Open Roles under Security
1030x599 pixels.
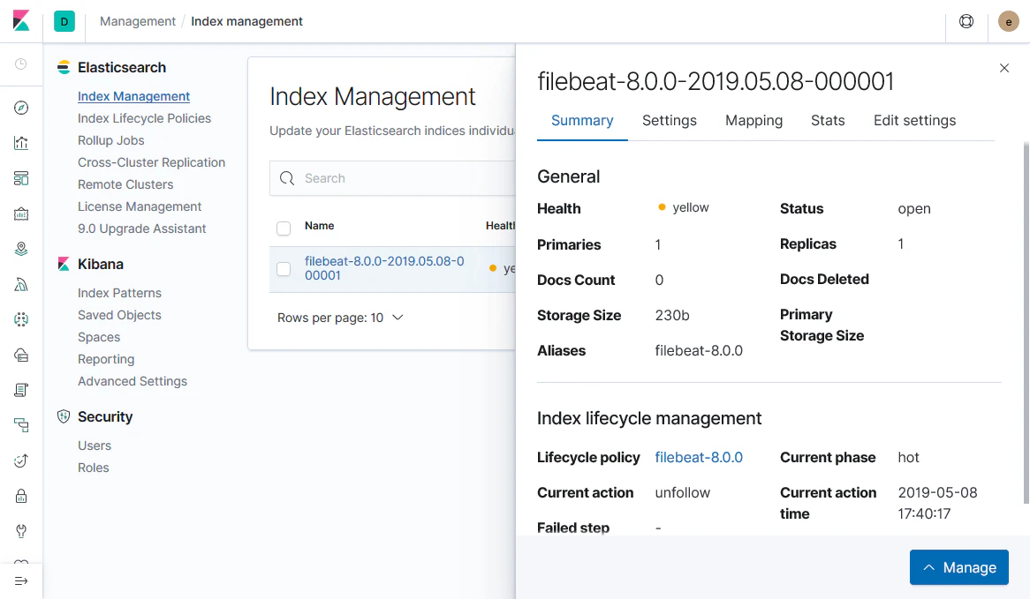point(94,468)
